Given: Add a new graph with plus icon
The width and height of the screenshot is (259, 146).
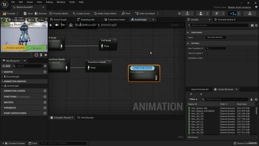Looking at the screenshot, I should [x=45, y=72].
